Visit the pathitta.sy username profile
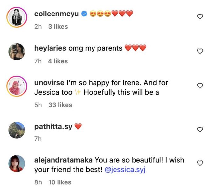The width and height of the screenshot is (210, 195). pos(53,127)
